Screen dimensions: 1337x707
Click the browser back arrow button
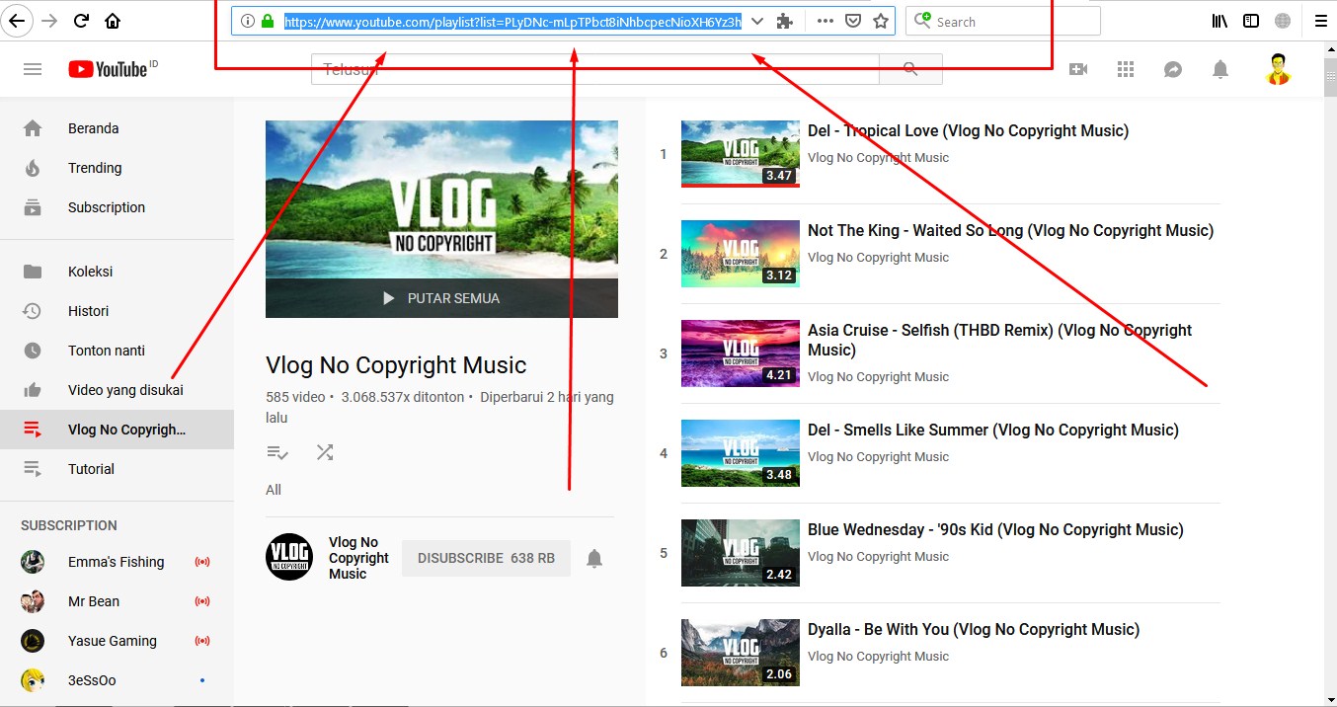point(17,21)
